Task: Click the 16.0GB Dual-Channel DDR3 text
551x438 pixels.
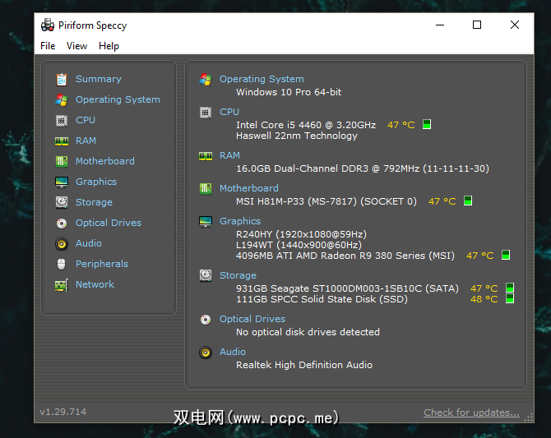Action: coord(363,168)
